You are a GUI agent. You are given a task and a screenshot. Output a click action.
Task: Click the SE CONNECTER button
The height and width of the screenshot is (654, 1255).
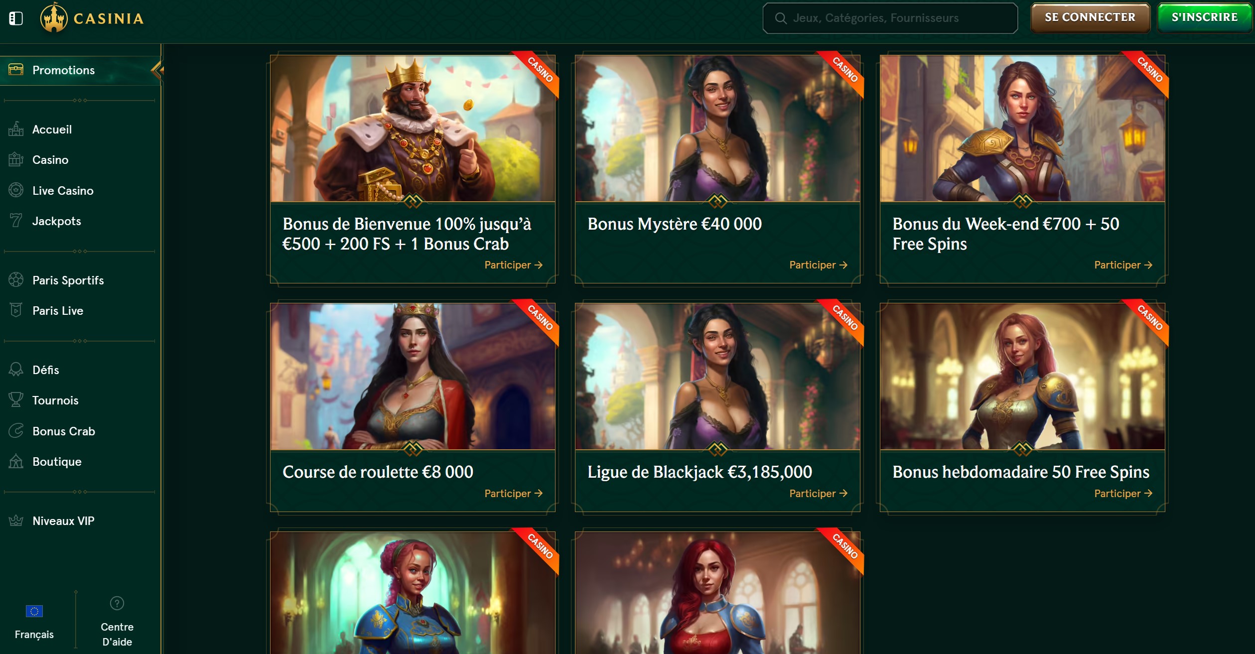(1090, 17)
